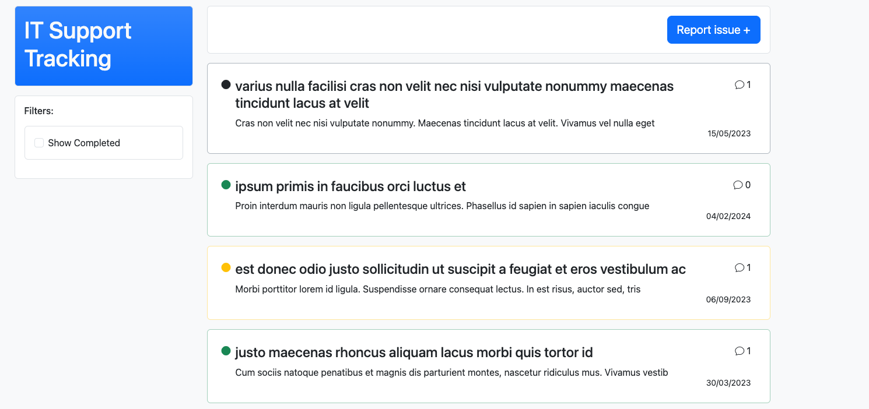Click the Proin interdum mauris description text
The image size is (869, 409).
click(x=442, y=206)
